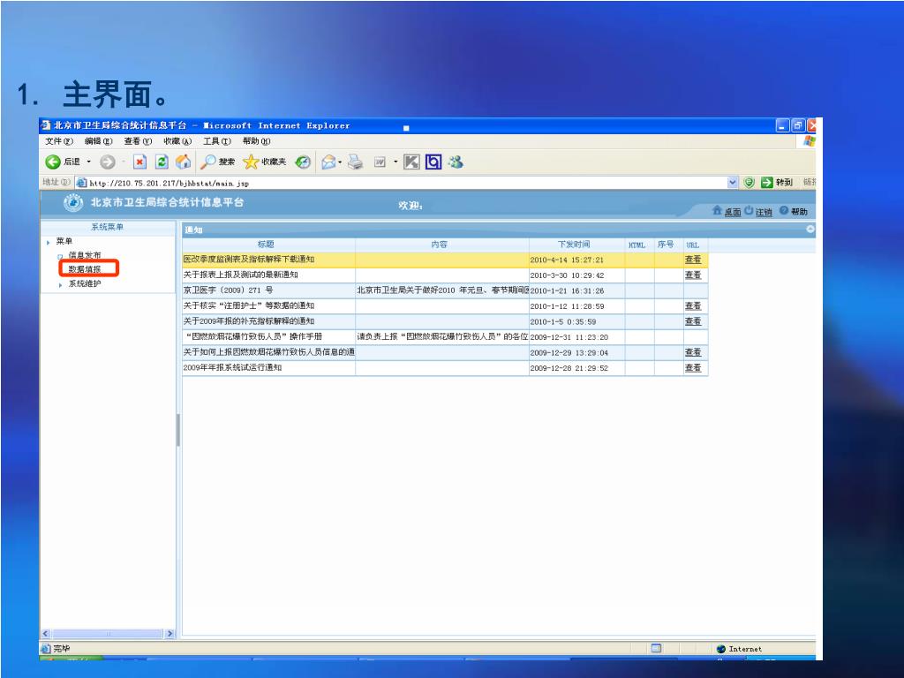The image size is (904, 678).
Task: Click the Edit with Word icon
Action: click(380, 162)
